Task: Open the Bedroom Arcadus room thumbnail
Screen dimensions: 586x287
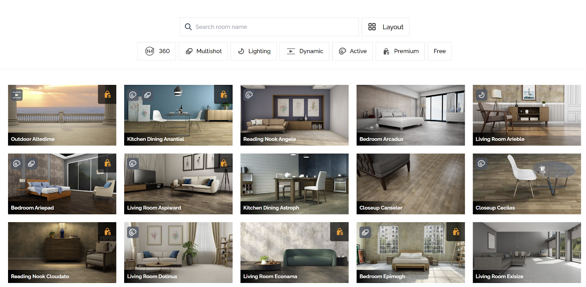Action: (x=411, y=115)
